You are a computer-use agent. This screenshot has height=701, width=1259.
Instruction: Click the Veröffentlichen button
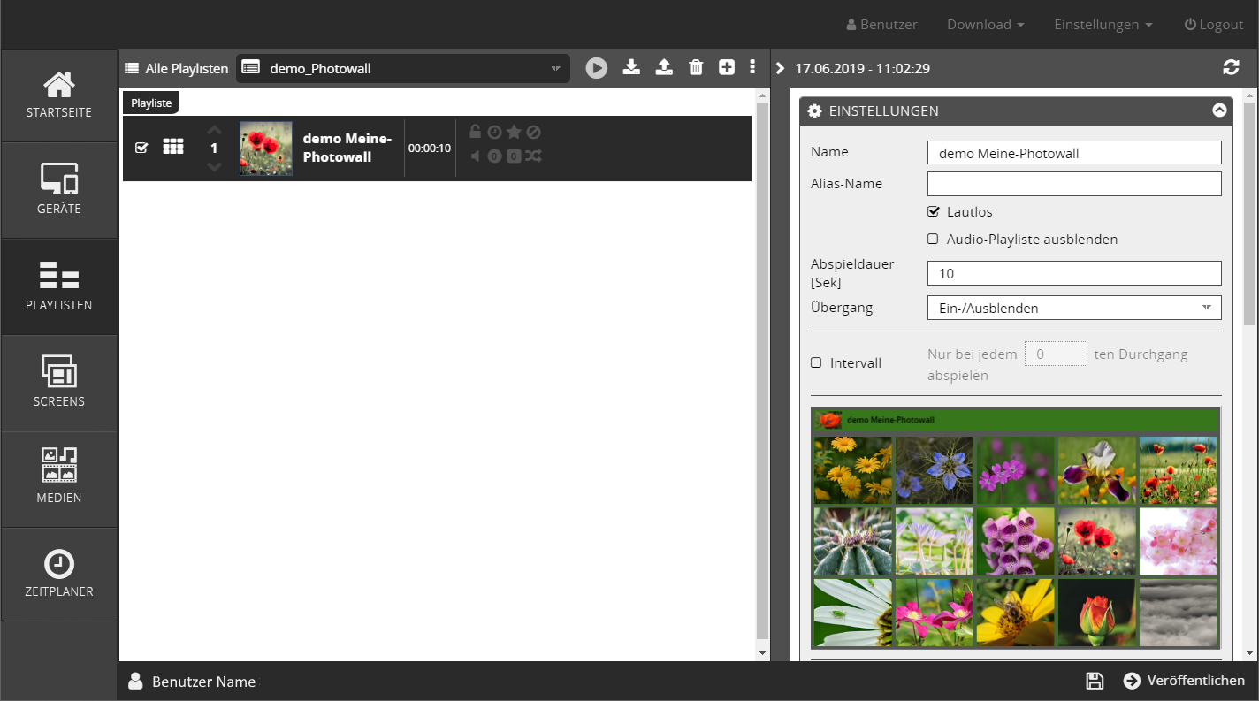tap(1184, 681)
